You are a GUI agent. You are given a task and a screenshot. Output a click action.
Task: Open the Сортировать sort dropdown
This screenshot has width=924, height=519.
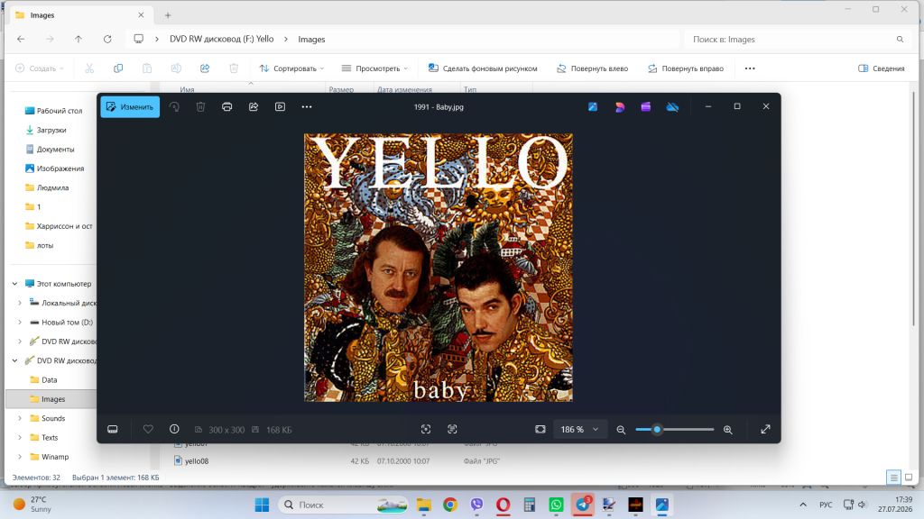pyautogui.click(x=291, y=68)
